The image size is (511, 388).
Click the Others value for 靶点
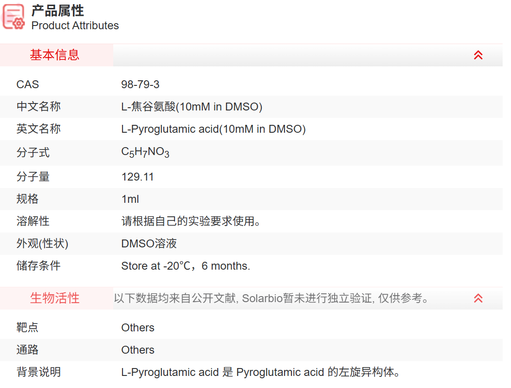(x=138, y=328)
